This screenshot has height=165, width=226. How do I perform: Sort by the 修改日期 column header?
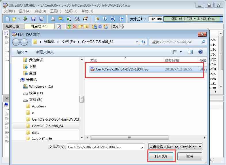coord(172,60)
